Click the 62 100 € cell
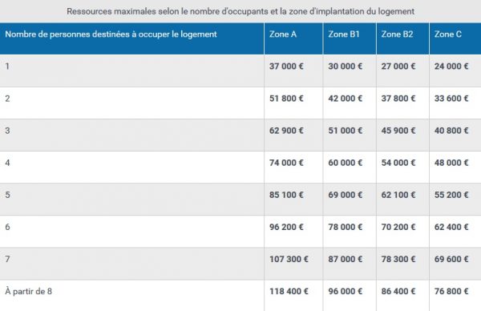 coord(402,200)
